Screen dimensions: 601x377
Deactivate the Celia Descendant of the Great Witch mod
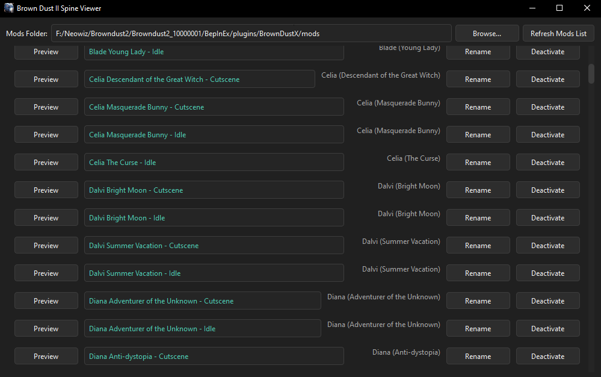(547, 79)
